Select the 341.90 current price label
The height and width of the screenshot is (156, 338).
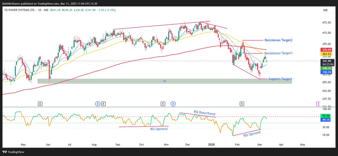(326, 61)
